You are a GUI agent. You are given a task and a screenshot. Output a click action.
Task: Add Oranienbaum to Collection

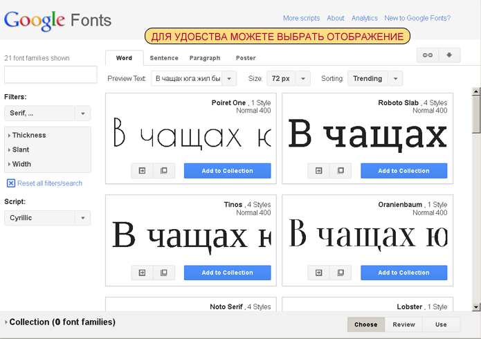click(403, 273)
